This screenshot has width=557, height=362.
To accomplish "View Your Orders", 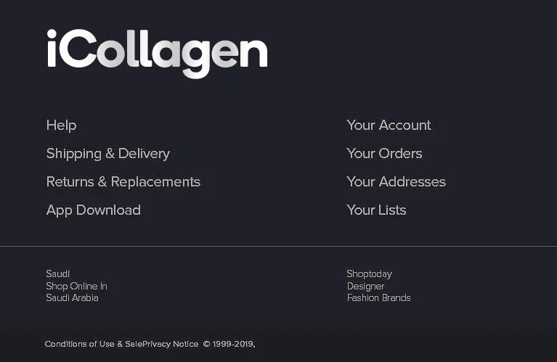I will point(384,154).
